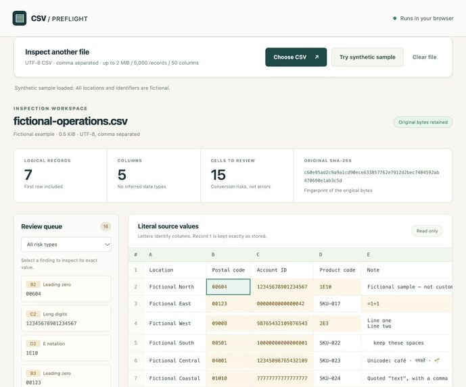Click the Columns count 5
Viewport: 466px width, 387px height.
[122, 174]
